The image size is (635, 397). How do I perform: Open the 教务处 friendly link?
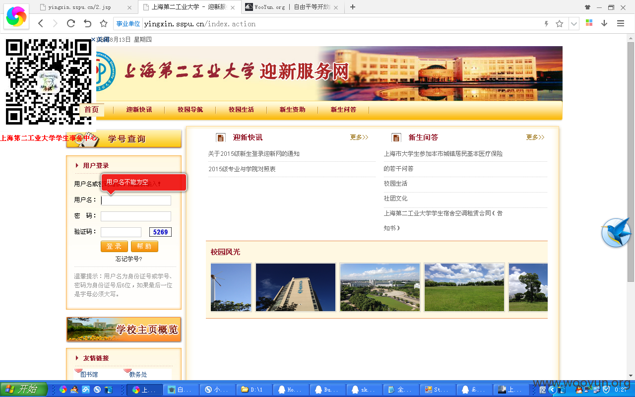(x=138, y=374)
